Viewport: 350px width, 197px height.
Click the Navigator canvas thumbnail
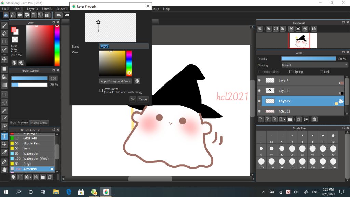click(x=302, y=40)
